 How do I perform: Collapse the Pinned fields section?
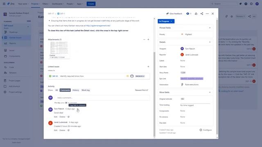210,28
